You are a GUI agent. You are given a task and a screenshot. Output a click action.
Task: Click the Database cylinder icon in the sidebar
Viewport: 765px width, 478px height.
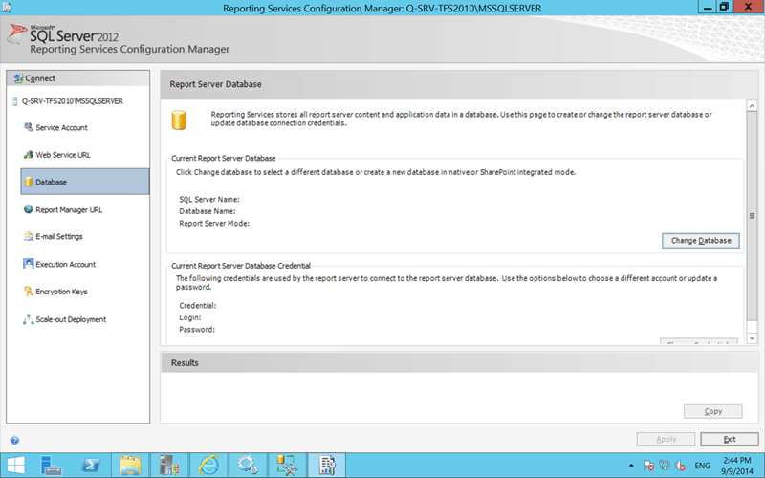point(29,182)
